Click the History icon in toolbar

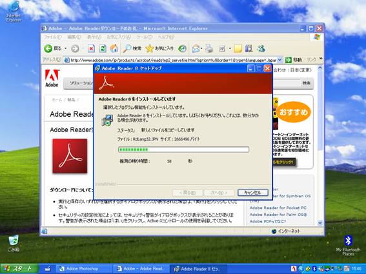[182, 48]
